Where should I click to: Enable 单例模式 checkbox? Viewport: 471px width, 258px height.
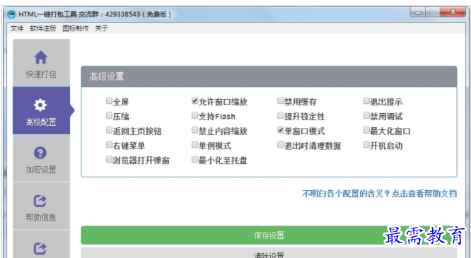[x=195, y=145]
